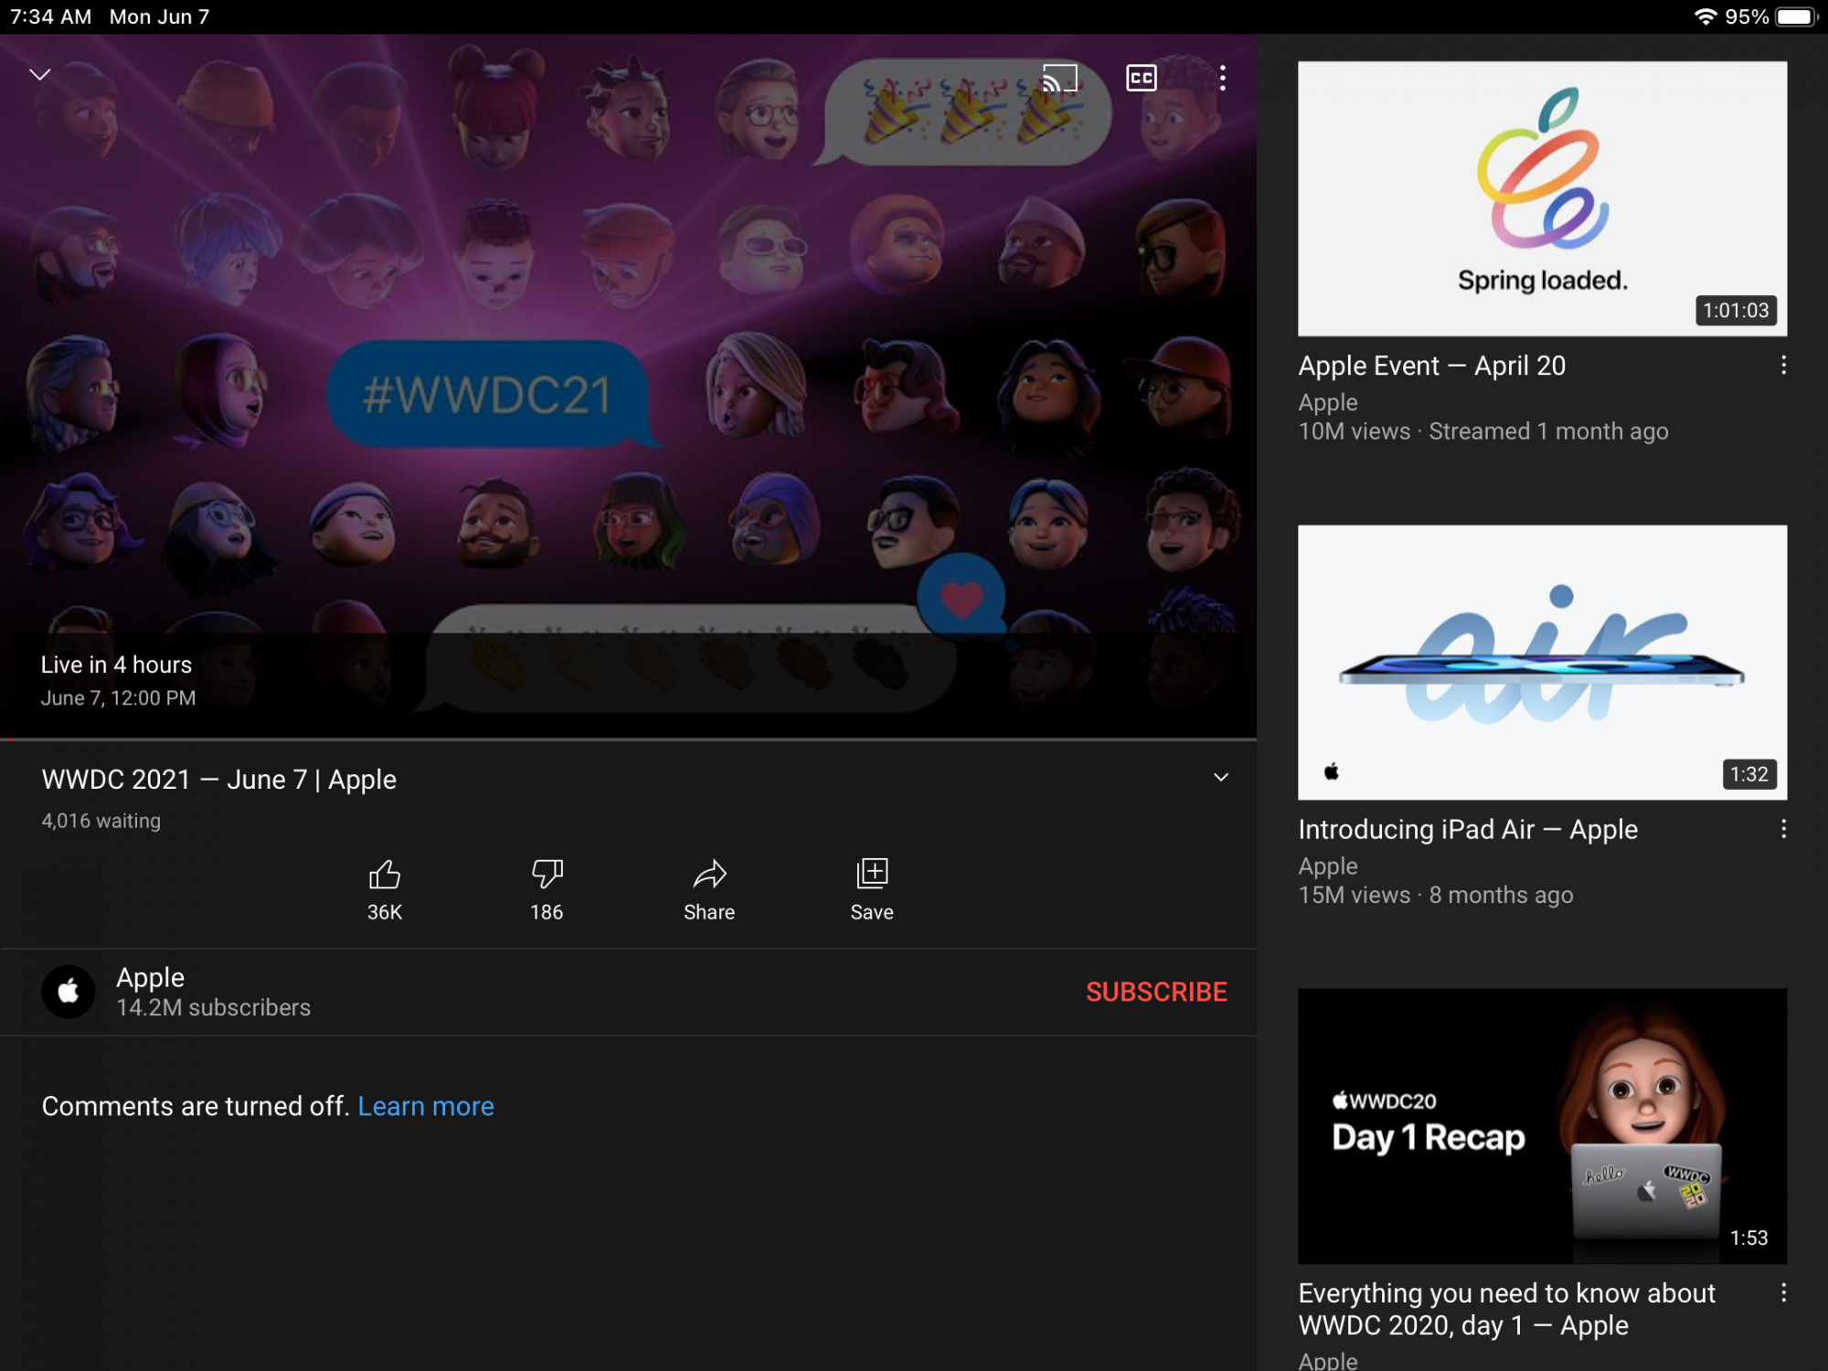Expand the video description chevron

pyautogui.click(x=1220, y=777)
